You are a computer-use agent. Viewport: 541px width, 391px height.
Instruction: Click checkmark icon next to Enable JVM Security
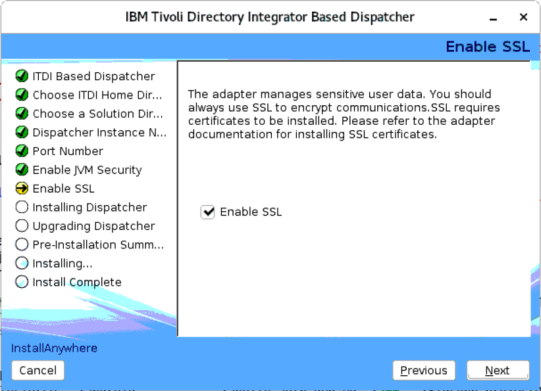pyautogui.click(x=22, y=170)
